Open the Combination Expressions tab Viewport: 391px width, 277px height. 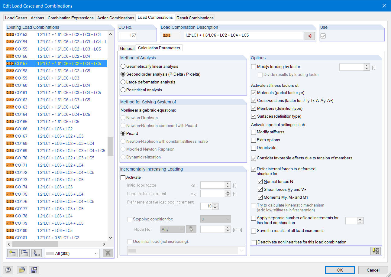71,18
